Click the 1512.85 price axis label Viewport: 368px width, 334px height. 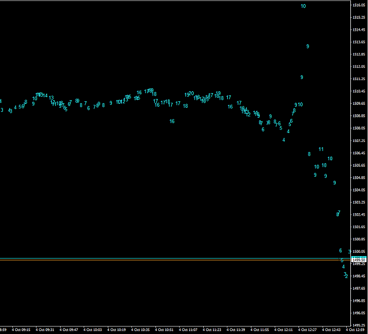pyautogui.click(x=359, y=54)
